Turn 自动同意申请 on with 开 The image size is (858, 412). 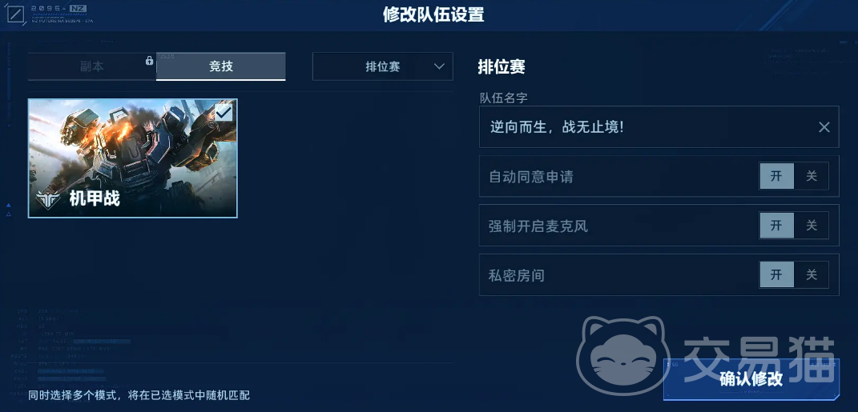point(776,176)
